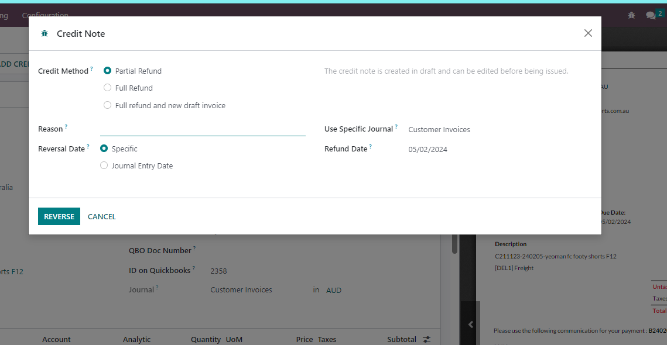
Task: Close the Credit Note dialog
Action: pyautogui.click(x=588, y=33)
